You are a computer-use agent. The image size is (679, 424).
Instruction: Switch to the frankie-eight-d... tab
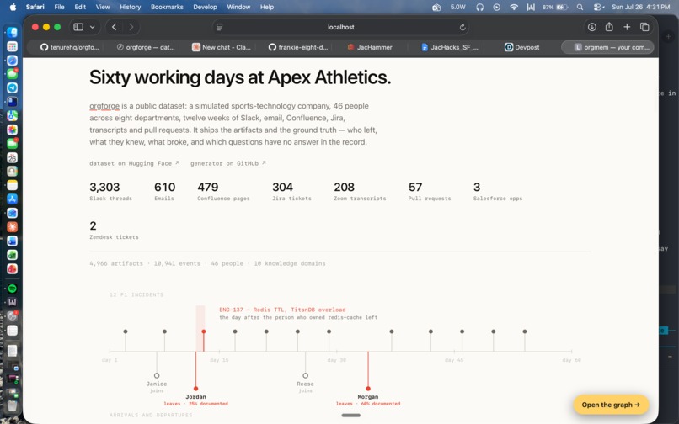pyautogui.click(x=298, y=47)
